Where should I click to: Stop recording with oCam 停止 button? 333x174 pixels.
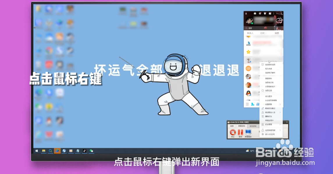click(233, 133)
